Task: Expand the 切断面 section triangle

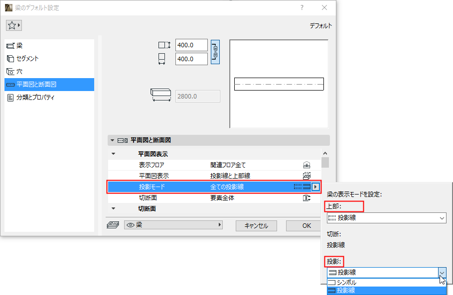Action: coord(113,208)
